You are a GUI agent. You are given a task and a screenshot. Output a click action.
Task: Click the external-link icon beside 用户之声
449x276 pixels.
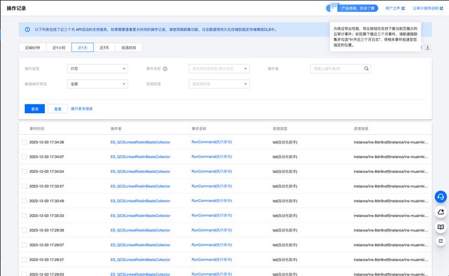click(x=403, y=8)
